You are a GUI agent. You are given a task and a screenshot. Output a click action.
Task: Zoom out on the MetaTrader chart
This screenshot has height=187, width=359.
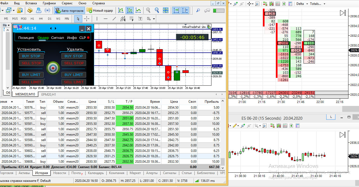(157, 11)
